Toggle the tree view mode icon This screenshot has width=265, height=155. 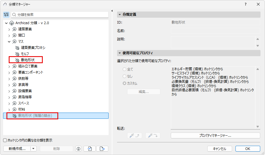coord(6,15)
